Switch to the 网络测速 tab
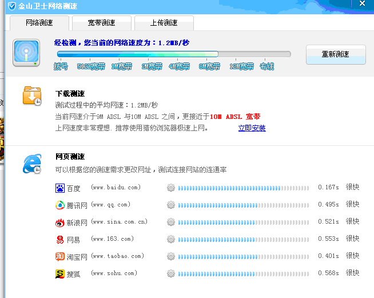374x298 pixels. point(39,23)
